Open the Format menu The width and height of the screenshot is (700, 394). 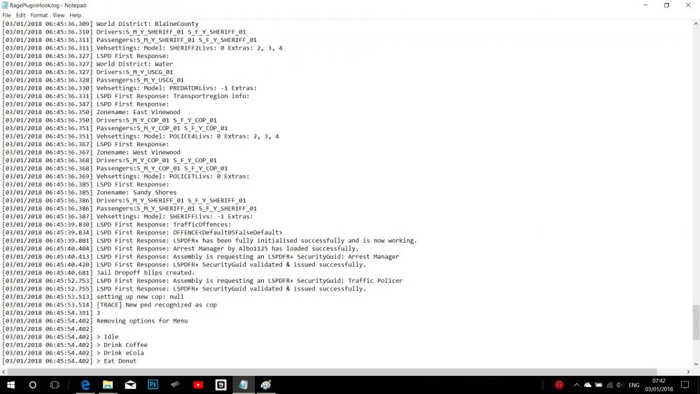point(39,15)
